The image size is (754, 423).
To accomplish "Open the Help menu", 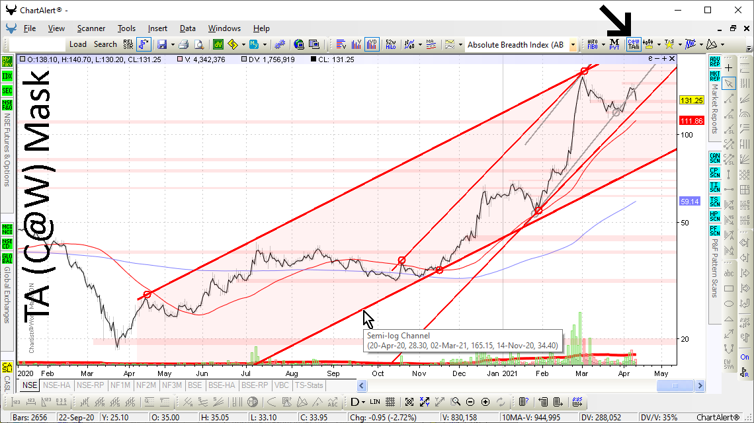I will (261, 28).
